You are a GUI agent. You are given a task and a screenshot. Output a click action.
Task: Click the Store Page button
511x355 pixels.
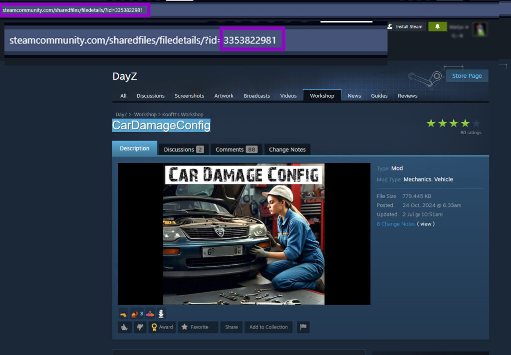click(x=466, y=75)
